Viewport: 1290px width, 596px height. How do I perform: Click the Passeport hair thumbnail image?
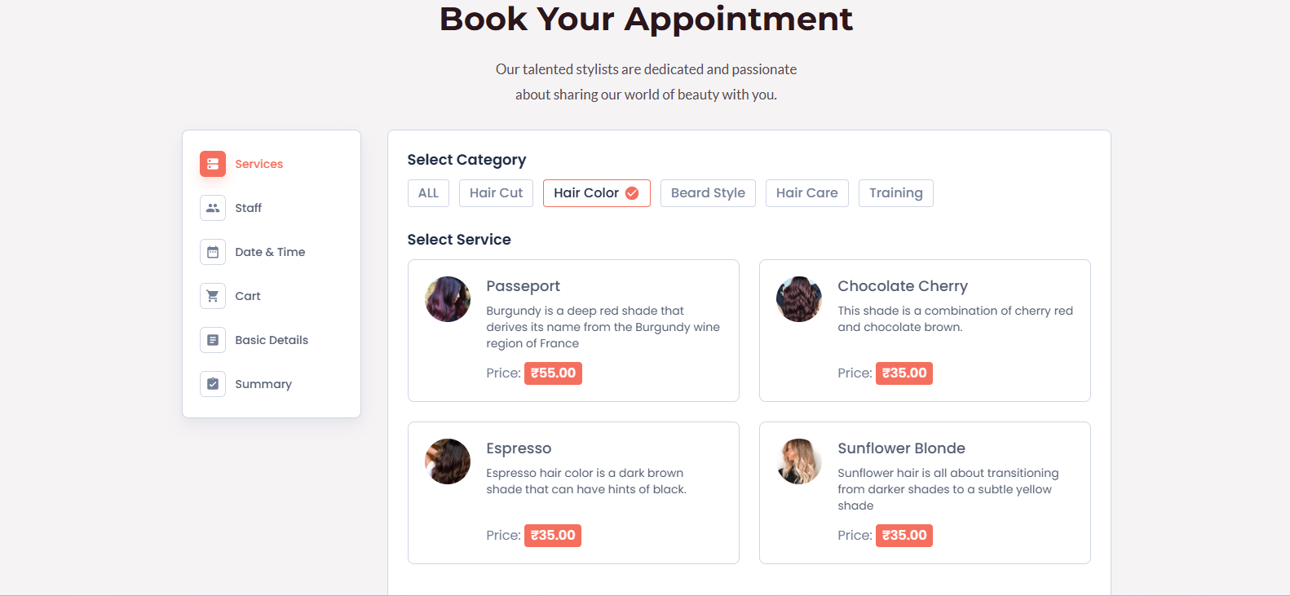pyautogui.click(x=448, y=299)
